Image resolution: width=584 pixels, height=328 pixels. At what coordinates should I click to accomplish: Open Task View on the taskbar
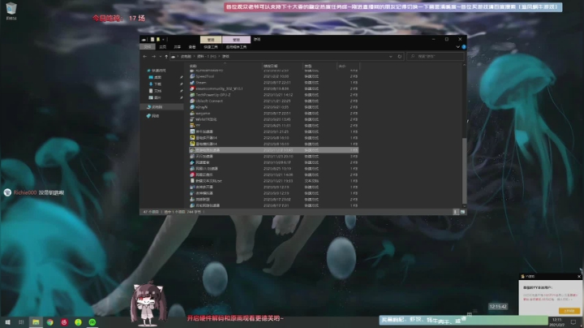point(21,322)
